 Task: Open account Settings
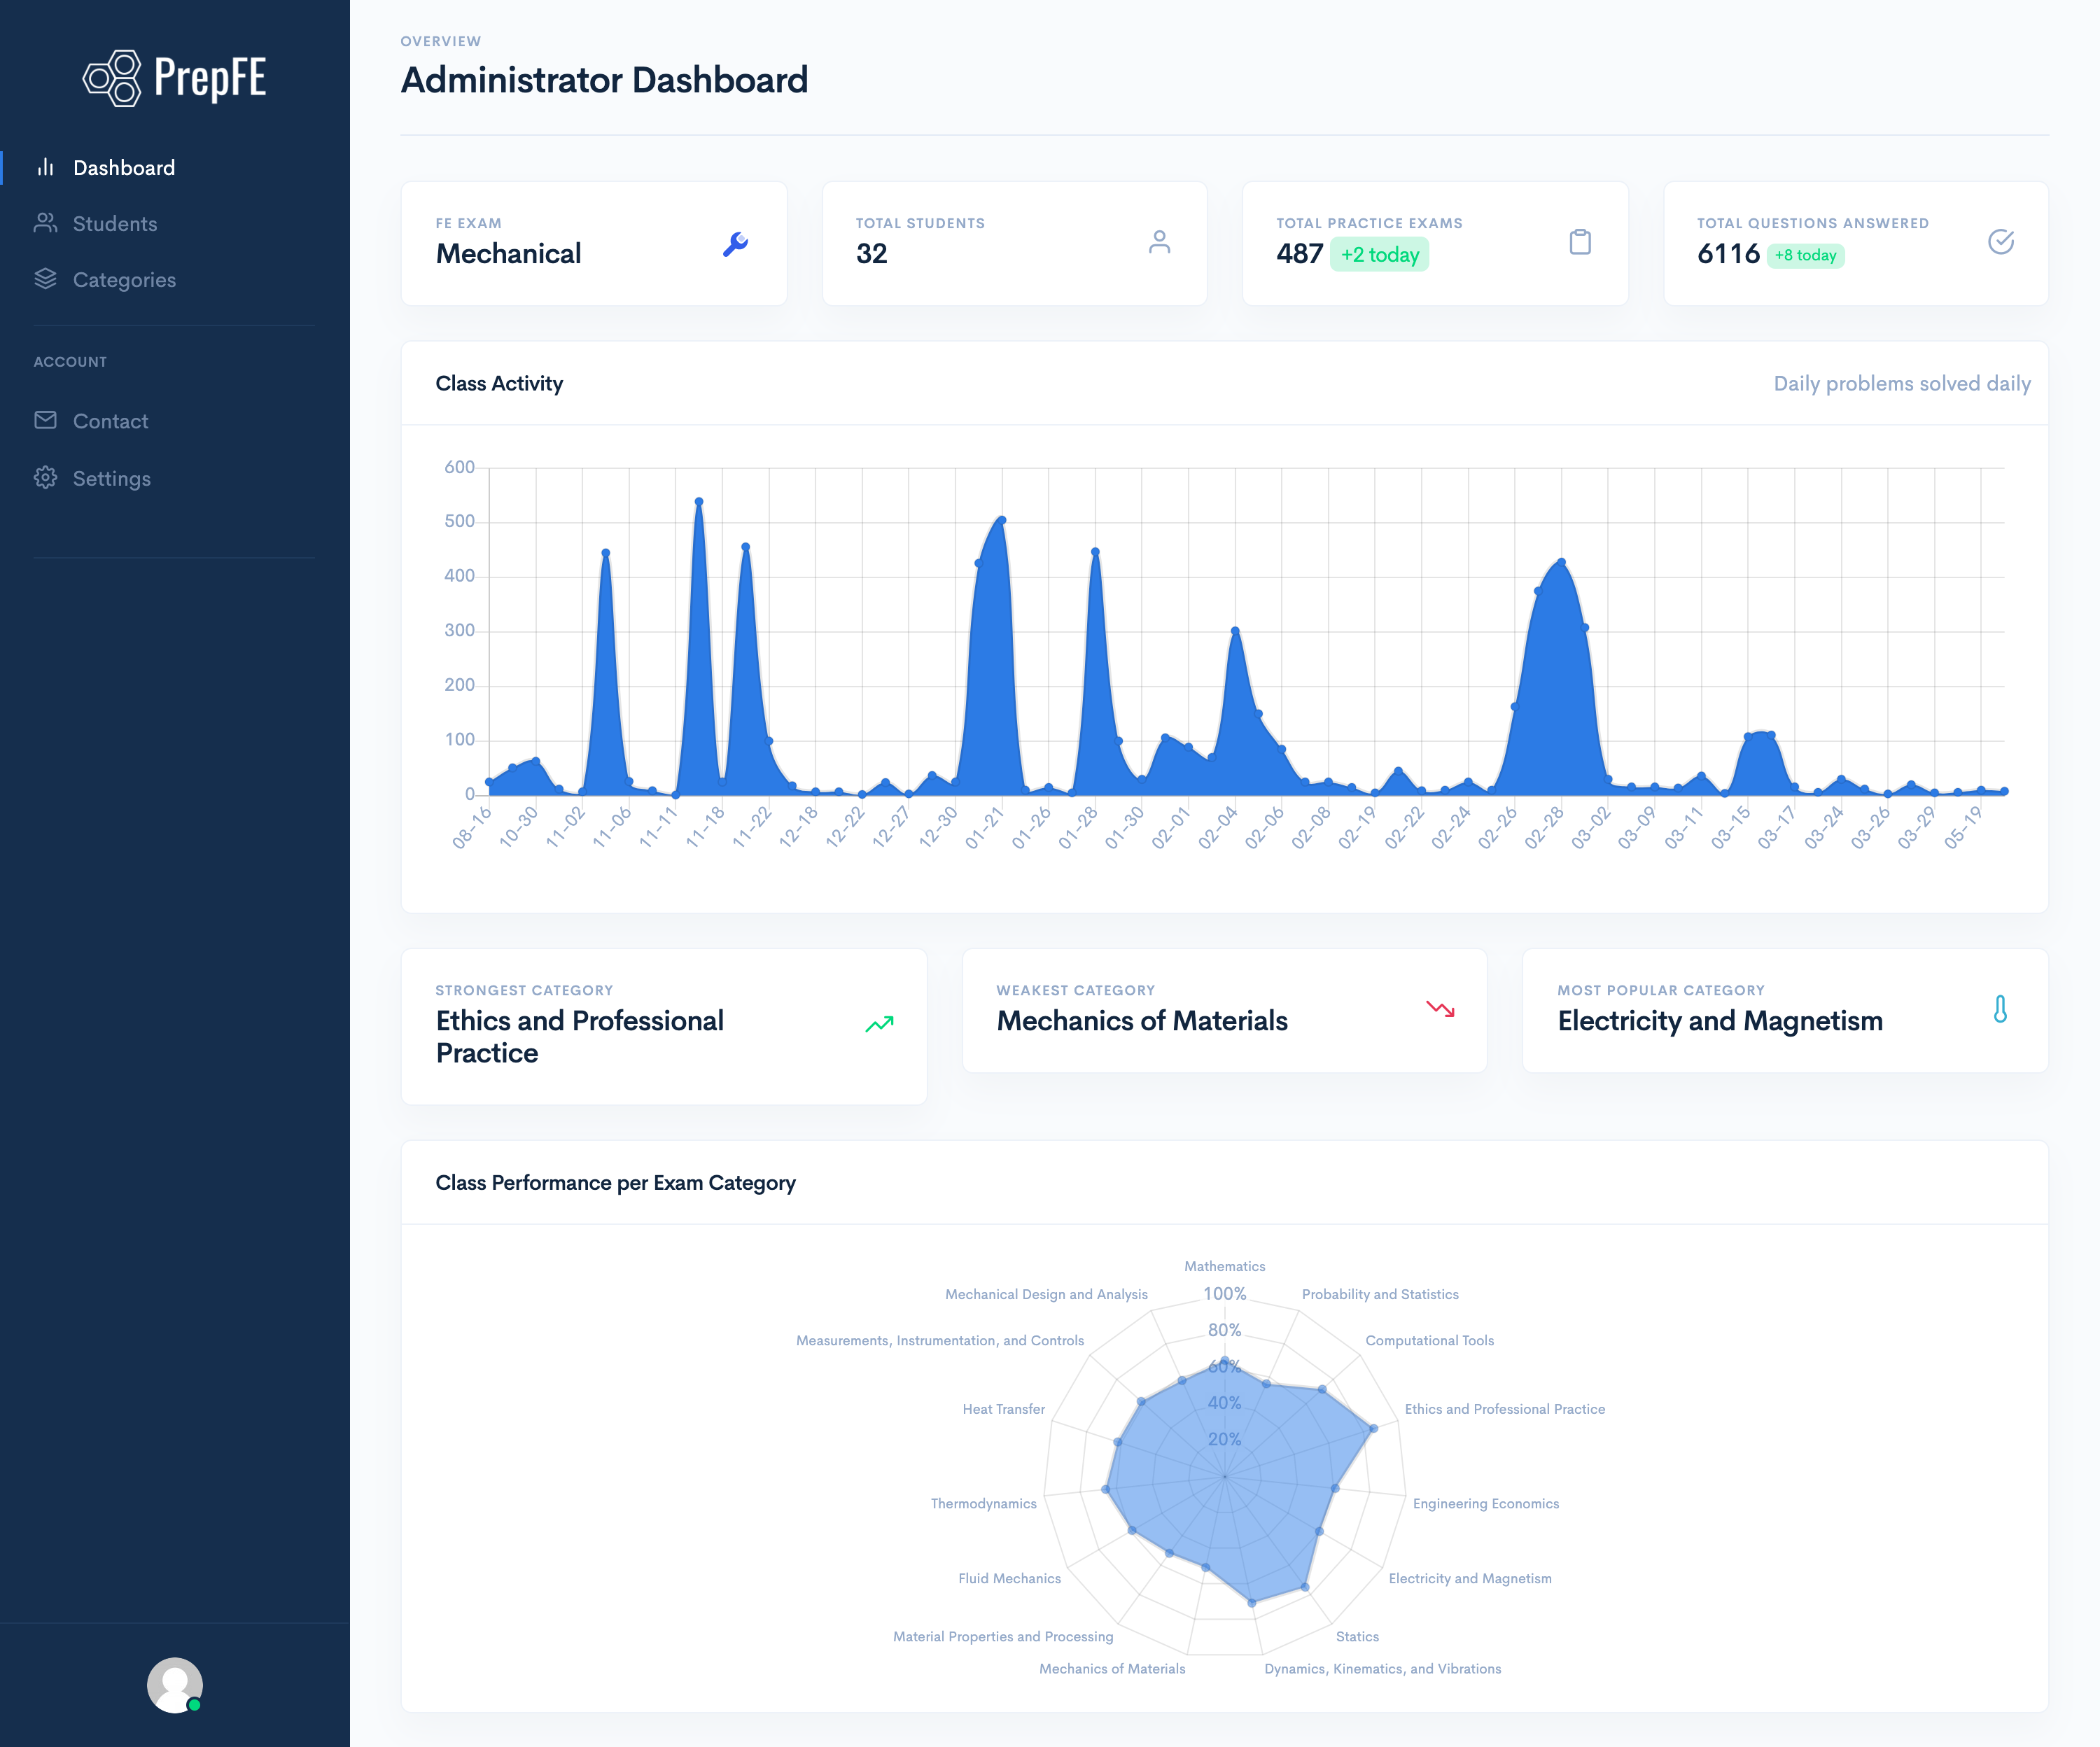tap(112, 478)
